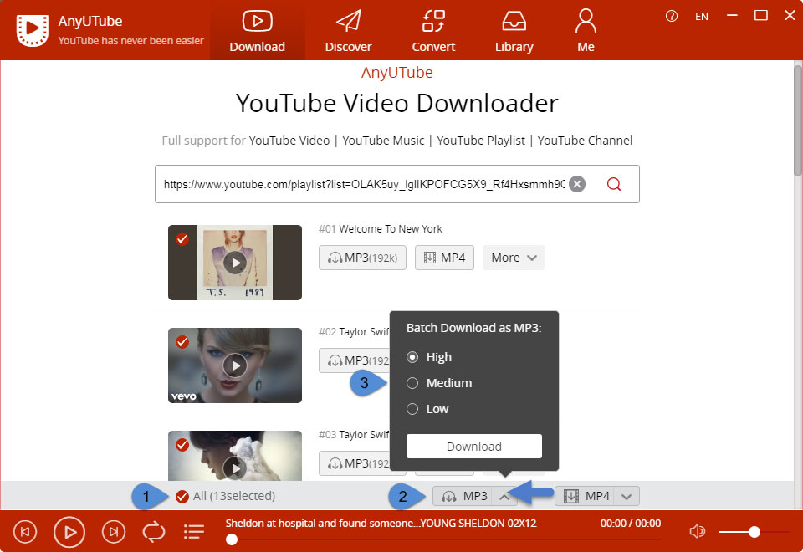803x552 pixels.
Task: Click YouTube Video support text
Action: click(x=289, y=141)
